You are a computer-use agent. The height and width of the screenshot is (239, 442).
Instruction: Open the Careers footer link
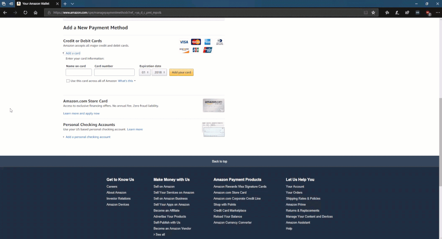[x=112, y=186]
